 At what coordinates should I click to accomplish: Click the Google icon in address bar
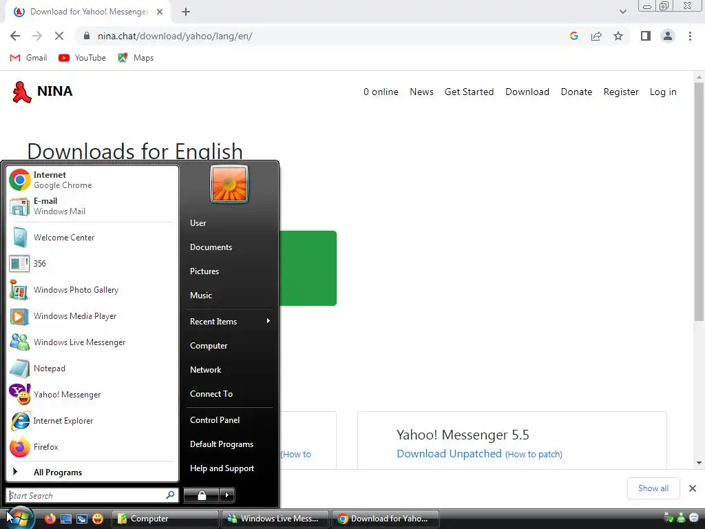(x=574, y=36)
